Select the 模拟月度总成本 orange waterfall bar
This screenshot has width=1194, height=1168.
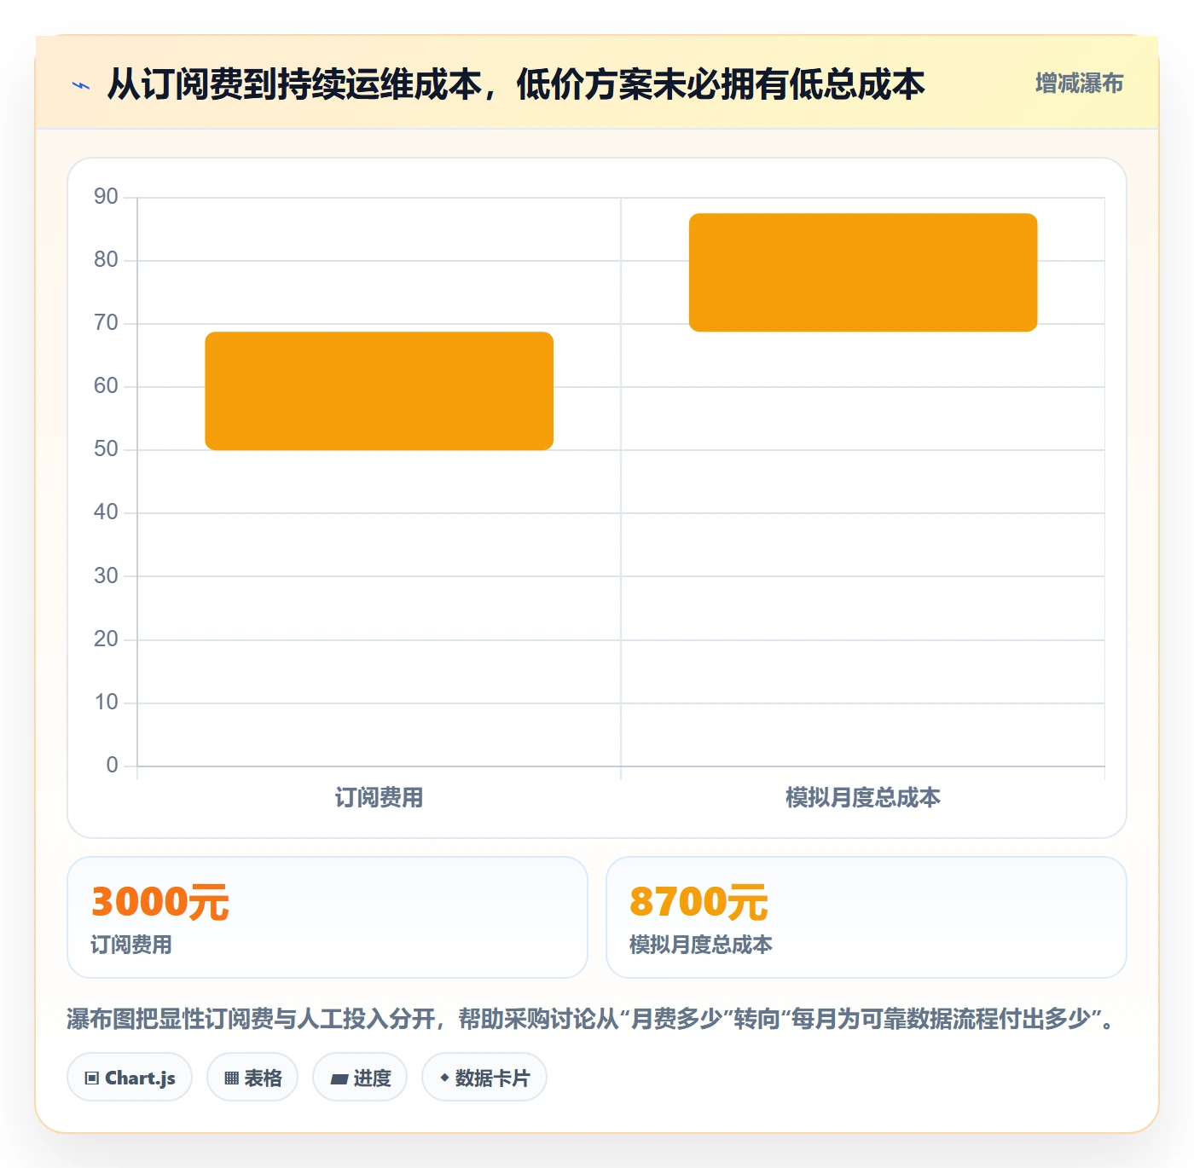(x=863, y=272)
